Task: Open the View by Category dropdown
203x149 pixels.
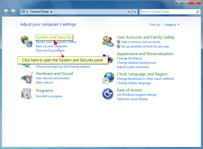Action: point(172,25)
